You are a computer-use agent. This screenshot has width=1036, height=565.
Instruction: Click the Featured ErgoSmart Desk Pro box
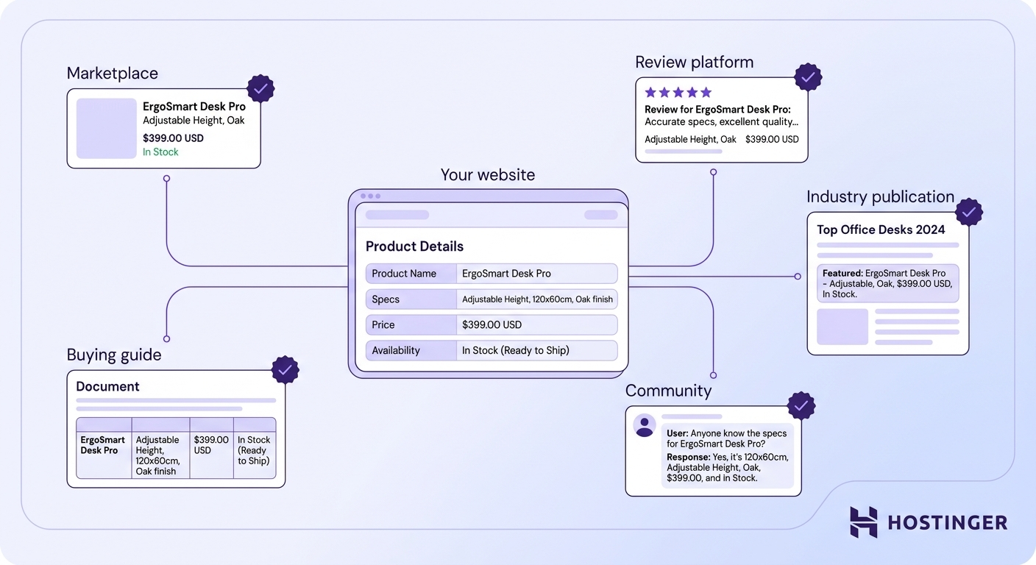pyautogui.click(x=888, y=283)
